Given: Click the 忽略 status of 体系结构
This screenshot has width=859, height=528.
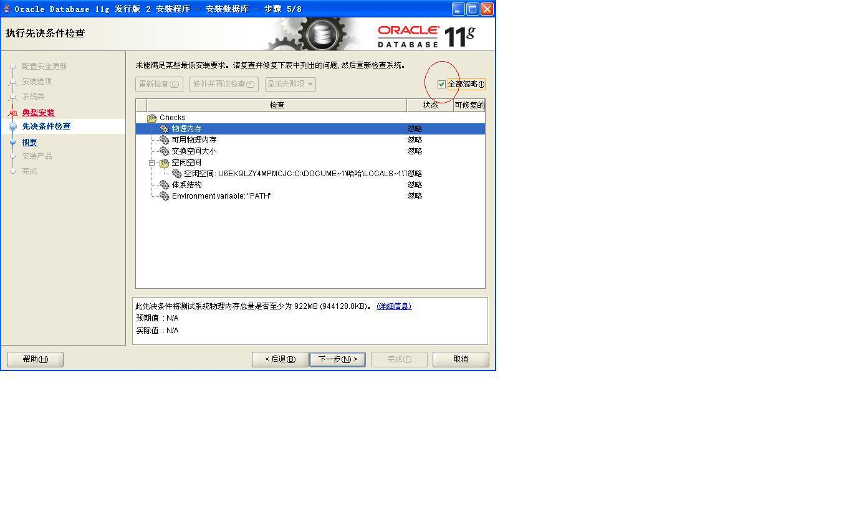Looking at the screenshot, I should pyautogui.click(x=415, y=185).
